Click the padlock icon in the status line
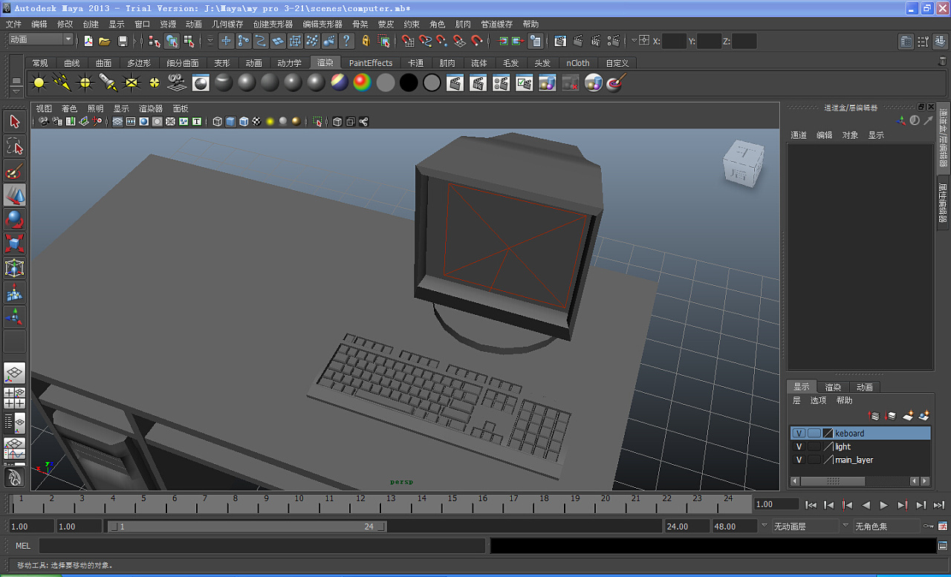This screenshot has width=951, height=577. coord(366,41)
